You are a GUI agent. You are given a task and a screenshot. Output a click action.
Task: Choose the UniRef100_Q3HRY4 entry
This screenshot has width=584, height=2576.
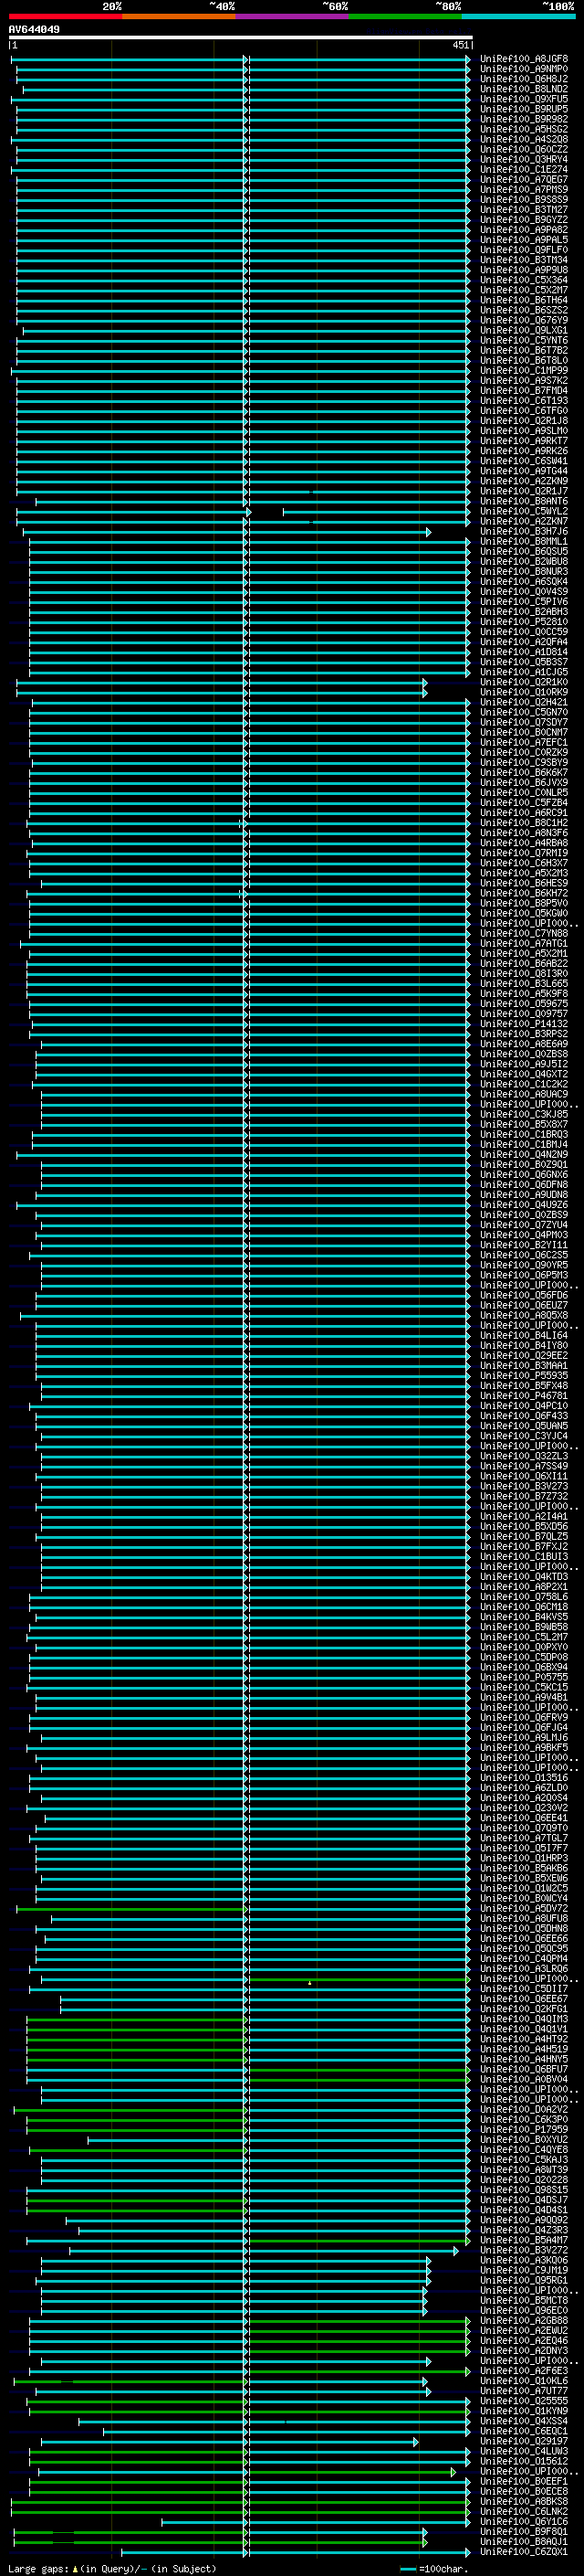(523, 160)
